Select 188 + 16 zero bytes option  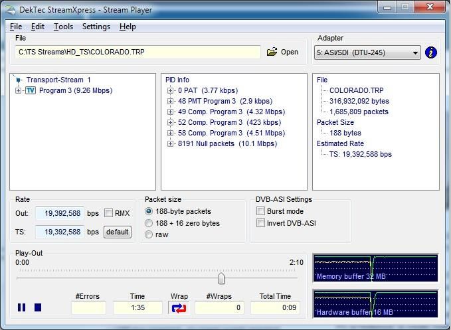[x=149, y=223]
